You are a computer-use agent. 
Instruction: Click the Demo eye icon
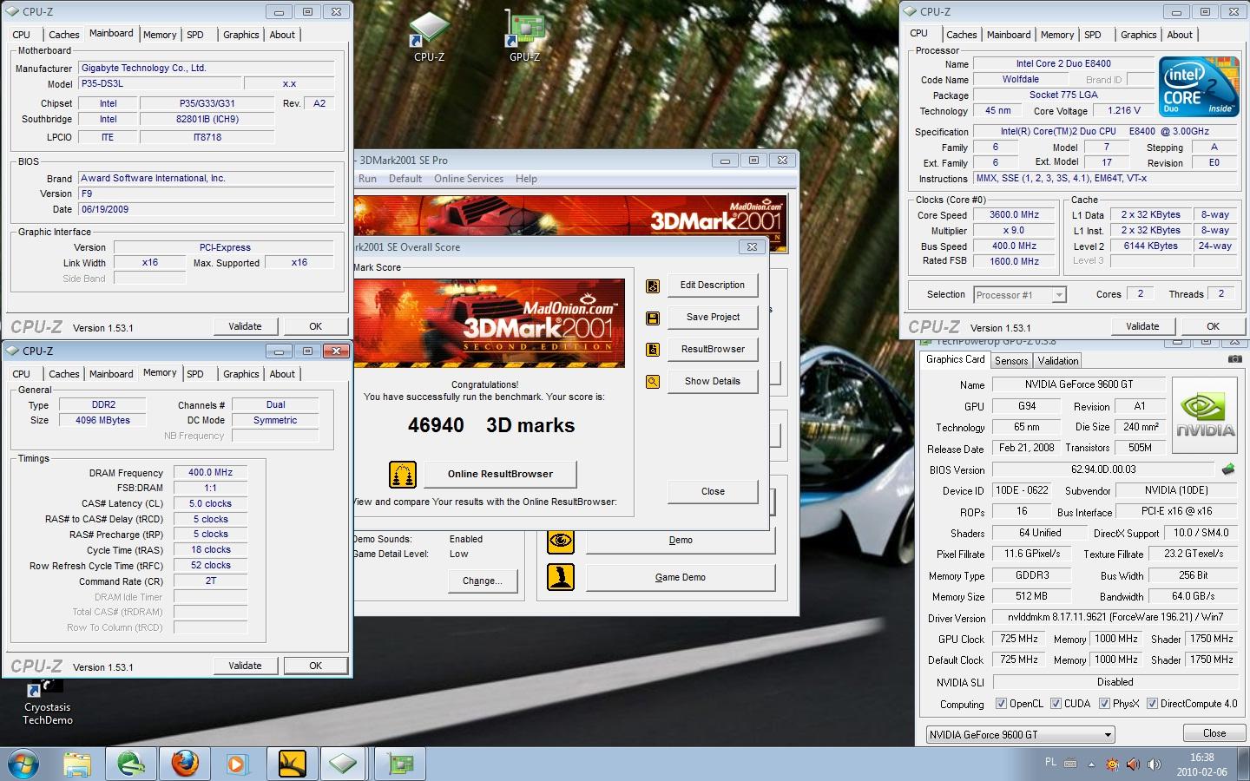[561, 541]
